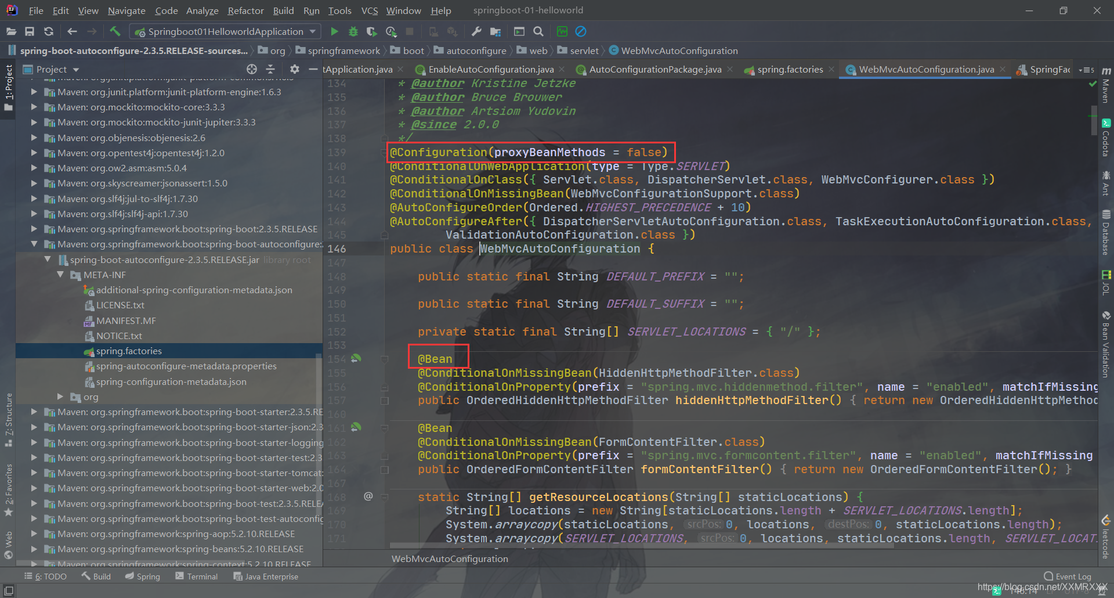Open the 6: TODO tool window
The image size is (1114, 598).
click(45, 577)
